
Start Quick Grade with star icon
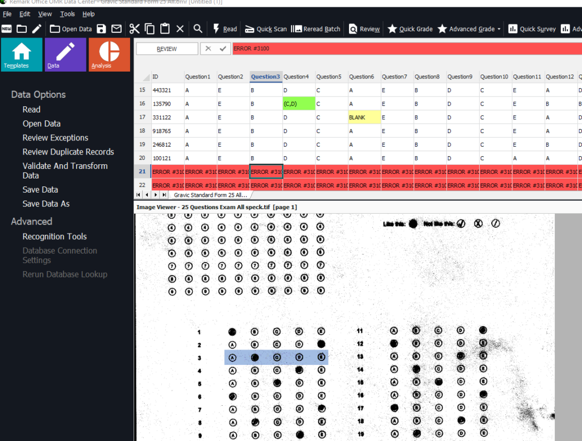[410, 28]
